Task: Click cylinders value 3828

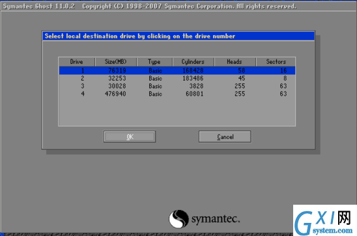Action: pyautogui.click(x=196, y=86)
